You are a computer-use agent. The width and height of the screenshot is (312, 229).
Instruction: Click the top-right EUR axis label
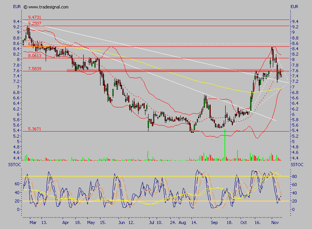coord(294,7)
